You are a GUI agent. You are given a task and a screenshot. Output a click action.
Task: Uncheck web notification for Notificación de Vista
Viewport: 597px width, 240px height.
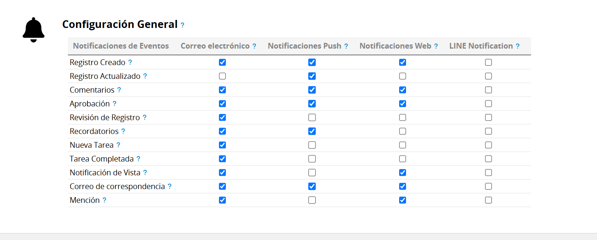click(x=403, y=173)
